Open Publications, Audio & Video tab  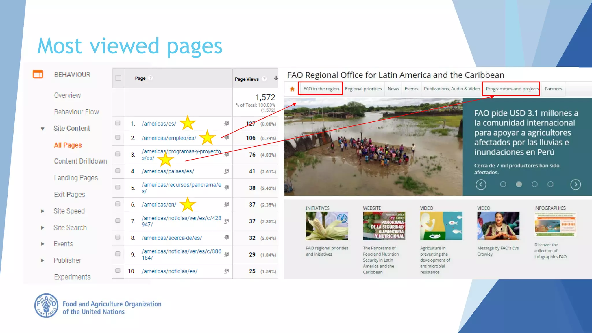pos(452,89)
